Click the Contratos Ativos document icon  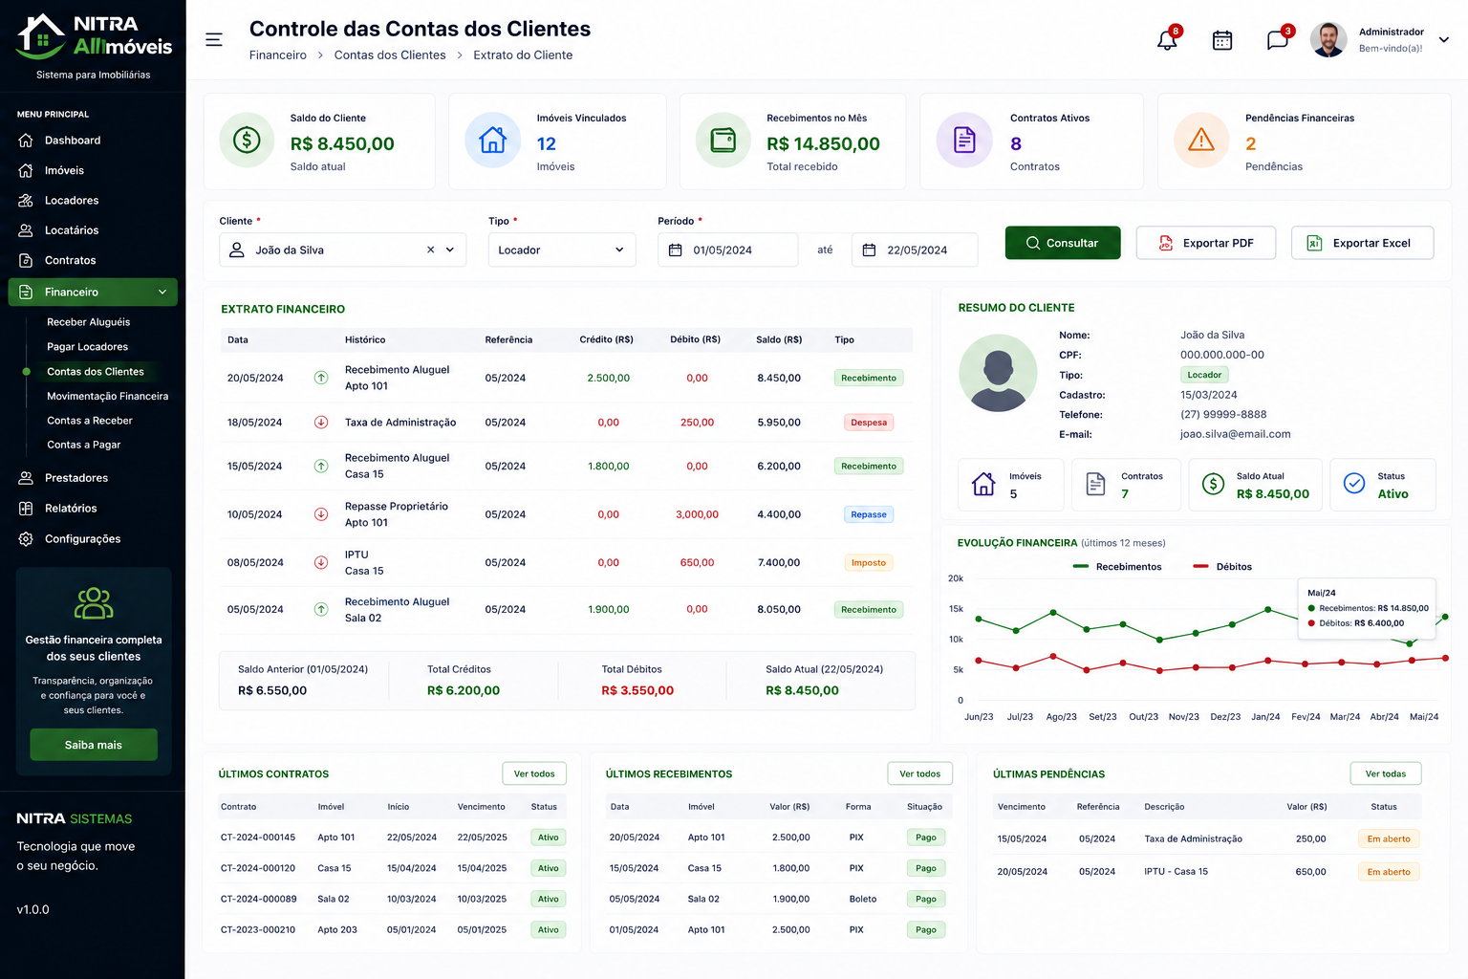click(x=965, y=141)
